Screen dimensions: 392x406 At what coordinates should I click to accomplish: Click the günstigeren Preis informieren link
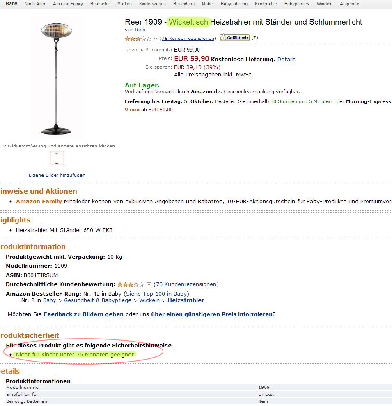point(211,314)
